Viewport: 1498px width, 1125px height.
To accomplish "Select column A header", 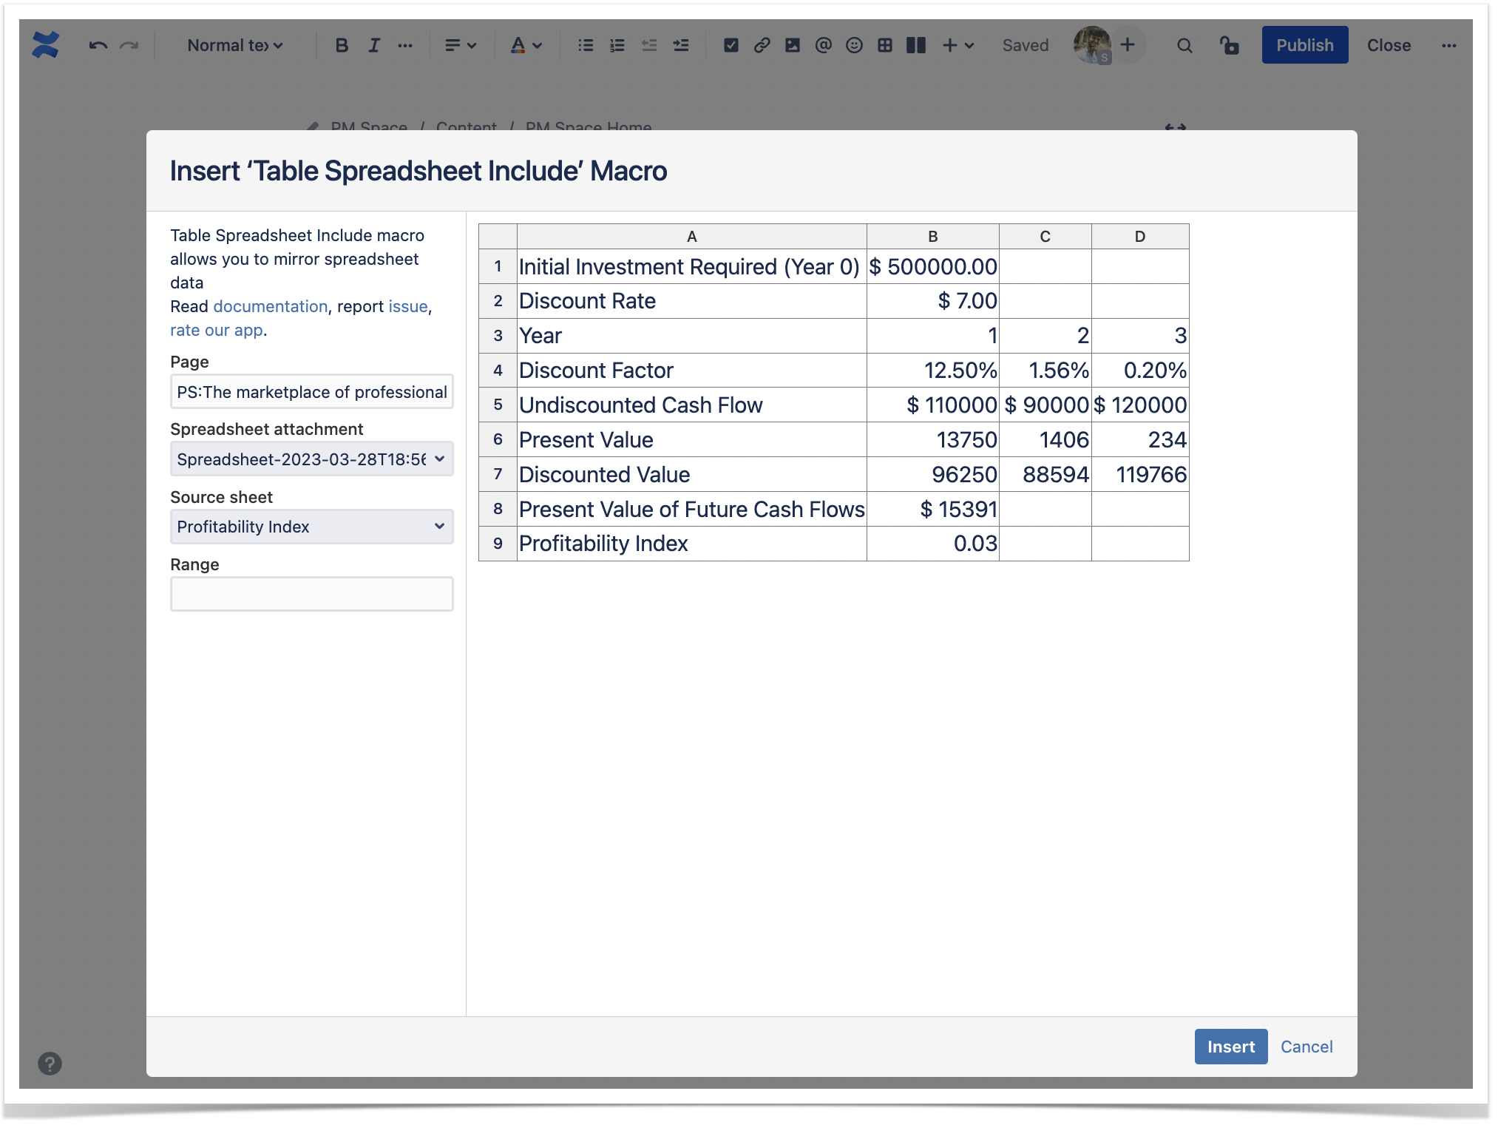I will pyautogui.click(x=691, y=237).
